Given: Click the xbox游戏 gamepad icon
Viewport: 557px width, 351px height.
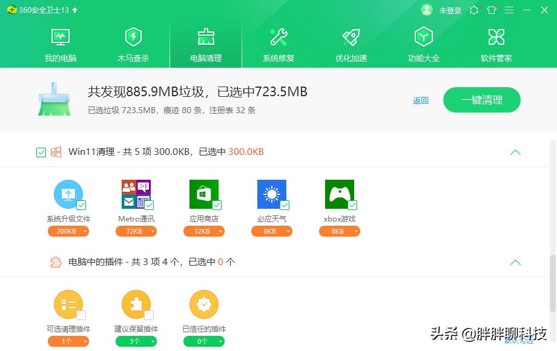Looking at the screenshot, I should pos(340,194).
